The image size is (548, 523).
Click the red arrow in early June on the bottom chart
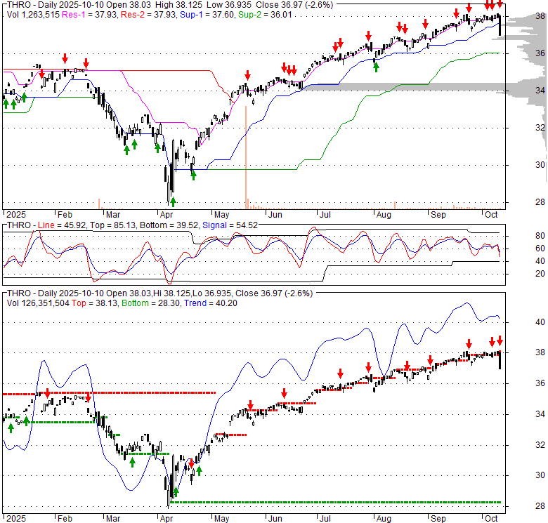(x=284, y=393)
